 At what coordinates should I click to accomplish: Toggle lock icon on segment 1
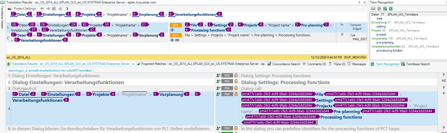point(236,76)
